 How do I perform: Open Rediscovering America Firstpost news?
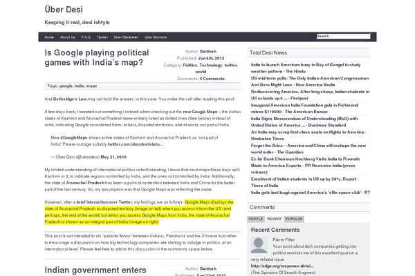310,95
